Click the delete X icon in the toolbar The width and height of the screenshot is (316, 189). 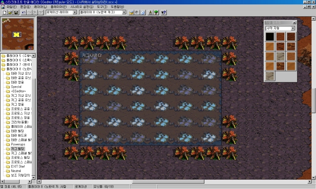[x=35, y=12]
